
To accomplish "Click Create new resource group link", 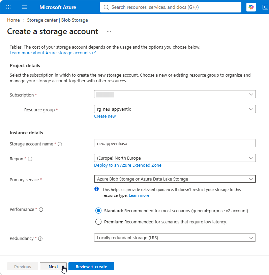I will coord(105,116).
